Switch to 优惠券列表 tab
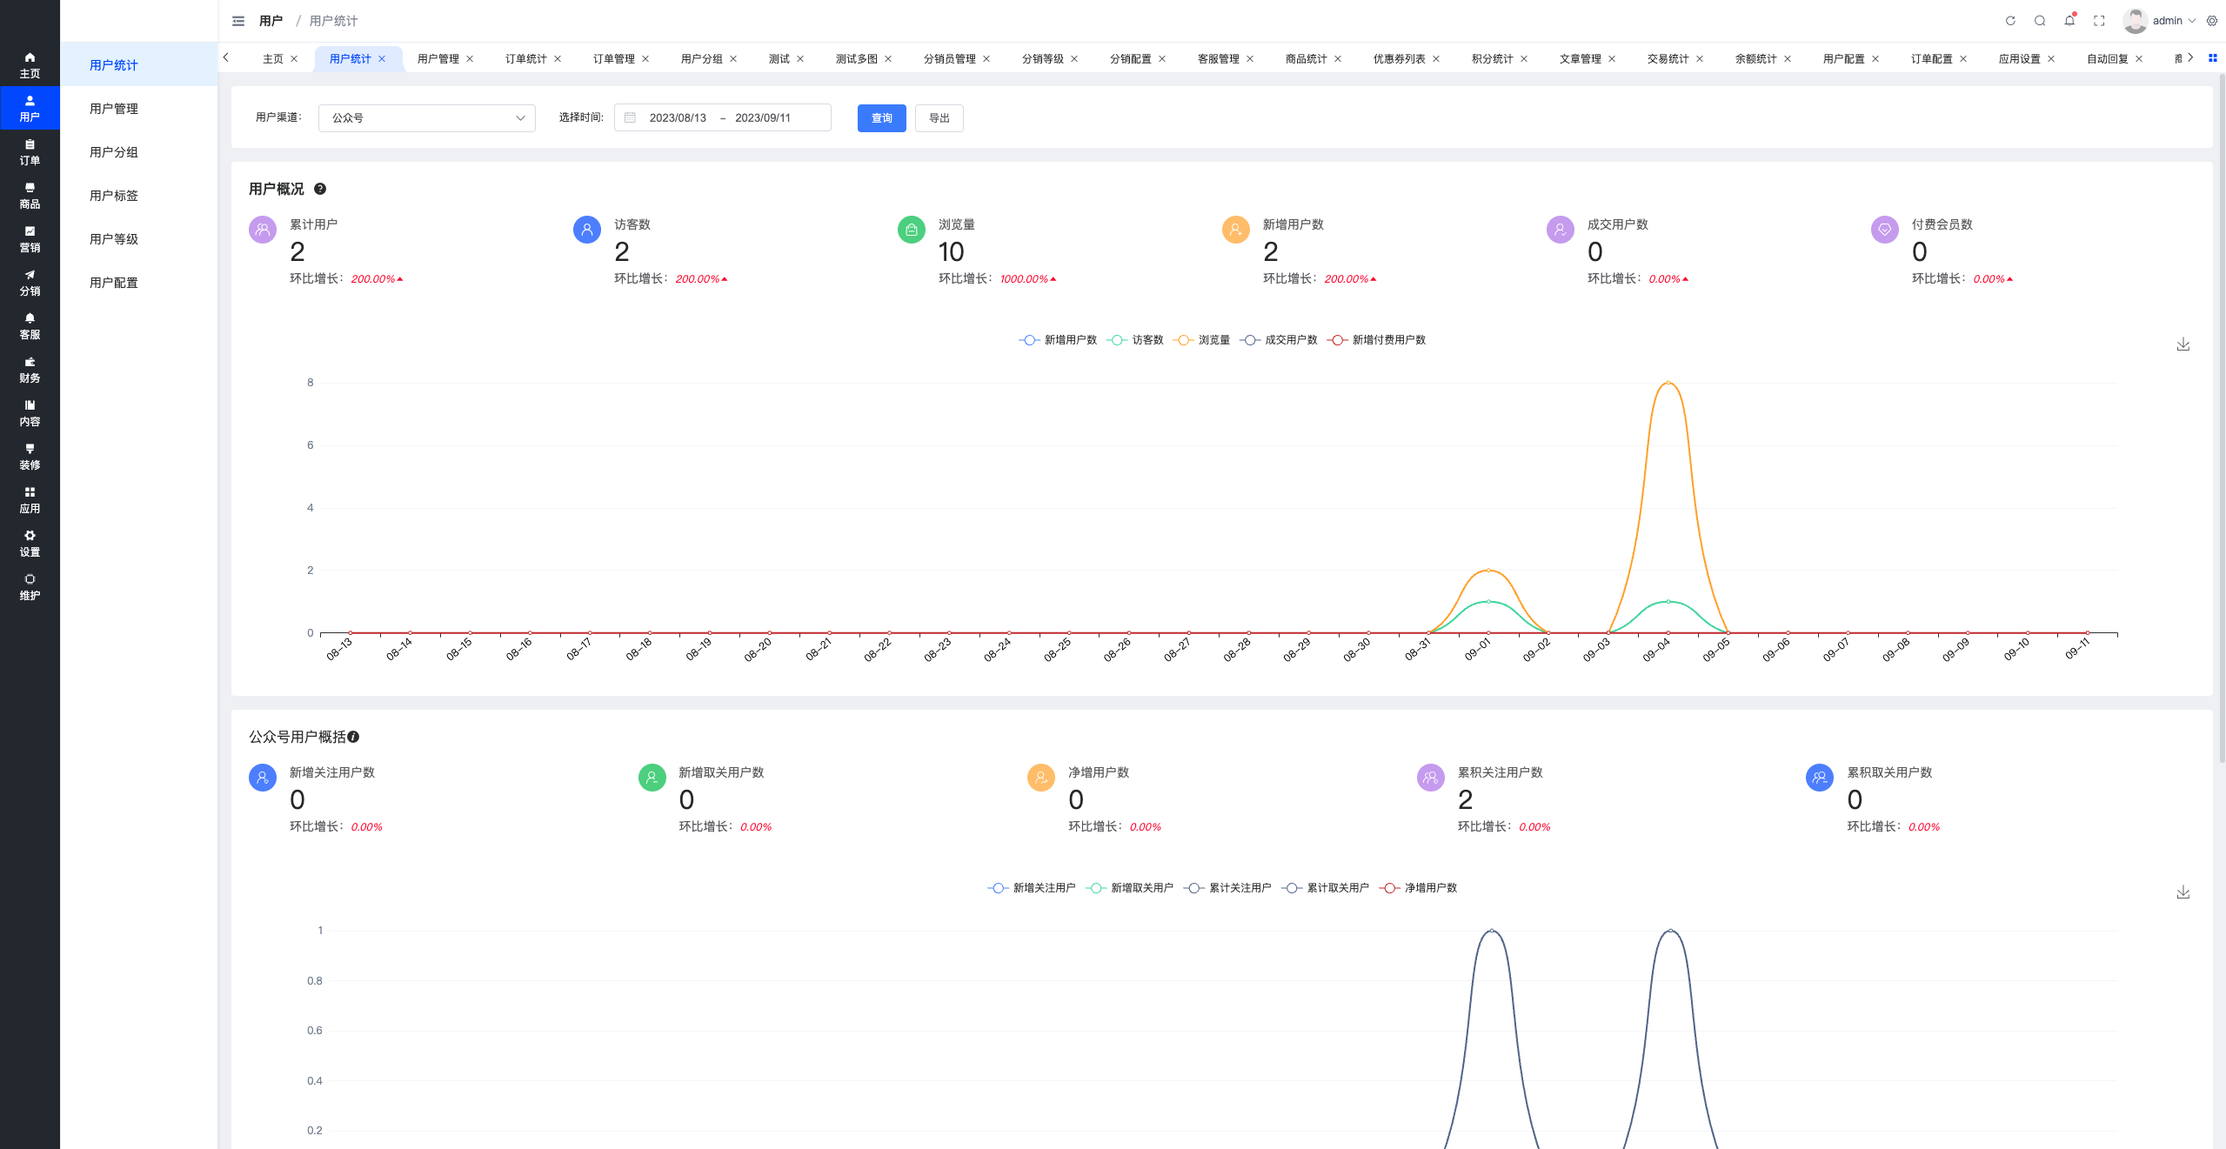The width and height of the screenshot is (2226, 1149). [x=1400, y=59]
